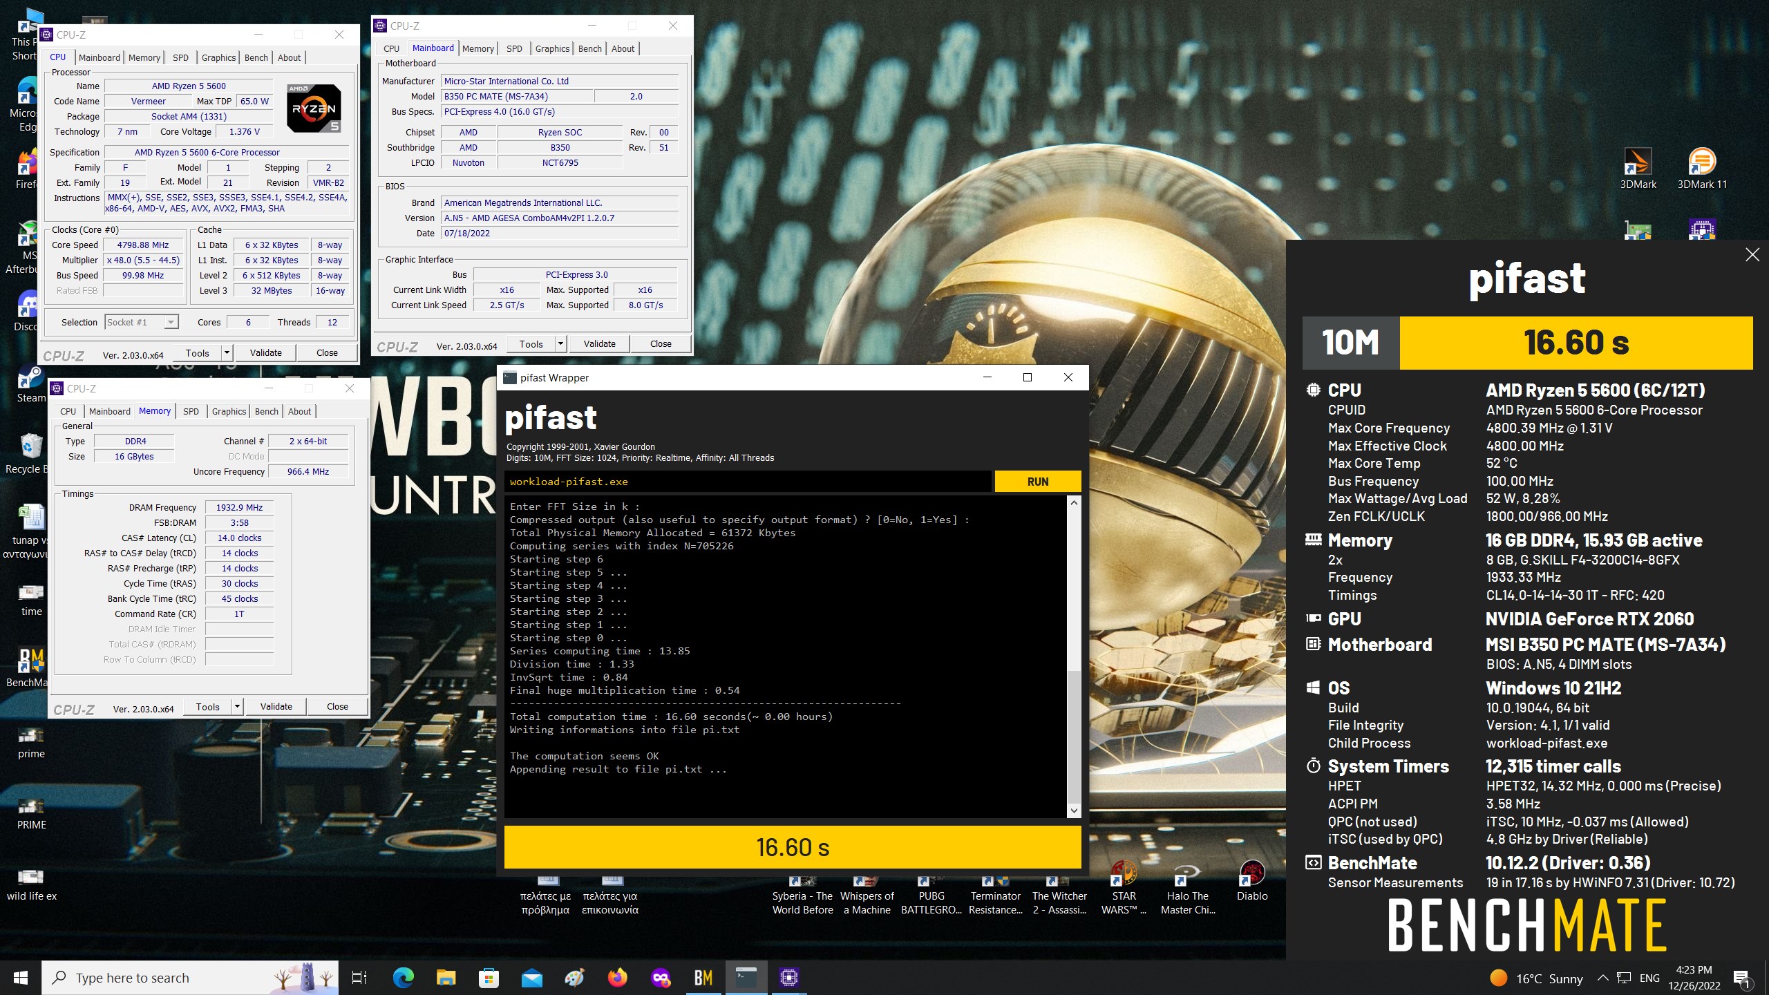
Task: Open BenchMate (BM) from the taskbar
Action: pos(703,978)
